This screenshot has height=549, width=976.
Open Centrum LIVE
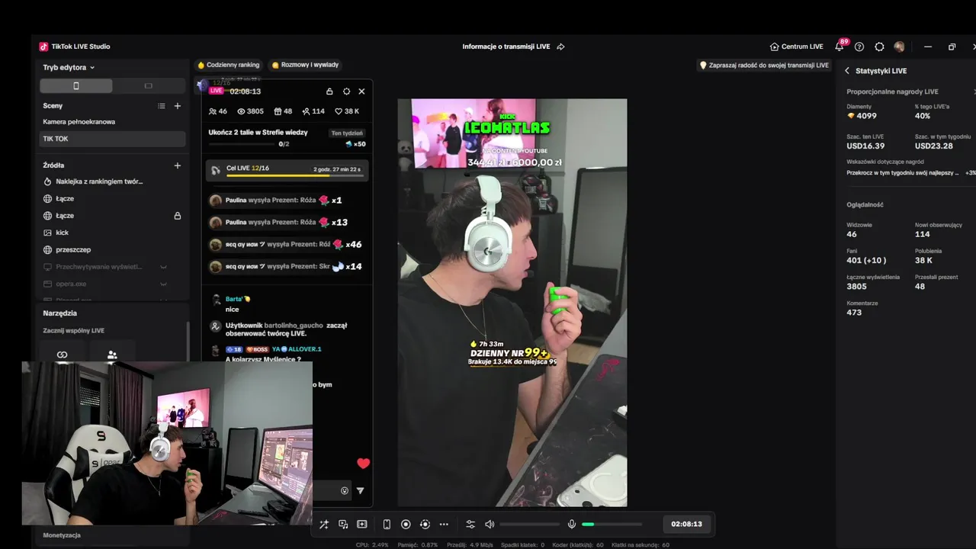click(x=796, y=47)
